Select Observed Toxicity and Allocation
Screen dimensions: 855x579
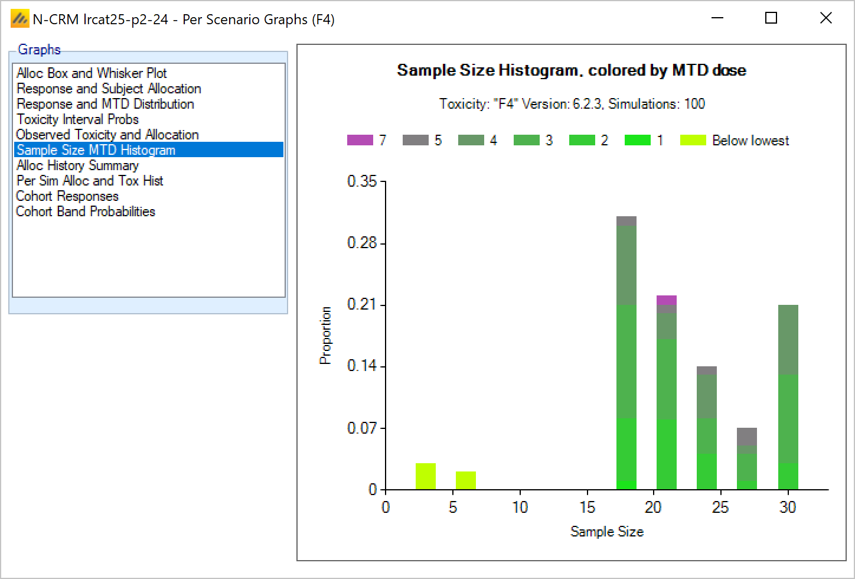107,135
